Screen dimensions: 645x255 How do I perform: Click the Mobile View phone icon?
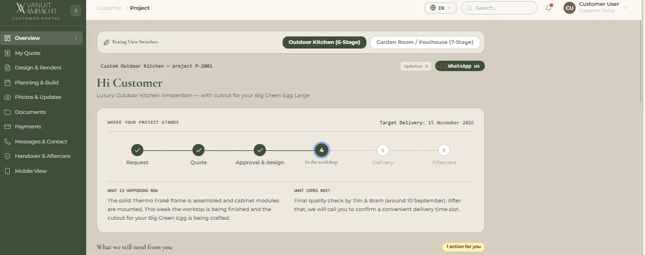(x=8, y=171)
